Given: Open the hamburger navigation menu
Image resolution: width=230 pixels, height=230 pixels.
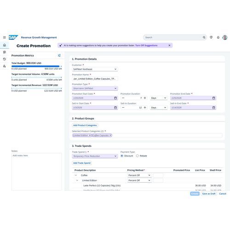Looking at the screenshot, I should (x=5, y=37).
